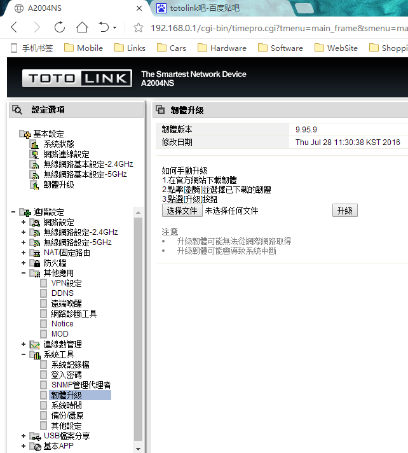Click the 韌體升級 icon under 基本設定
Image resolution: width=408 pixels, height=453 pixels.
tap(34, 185)
